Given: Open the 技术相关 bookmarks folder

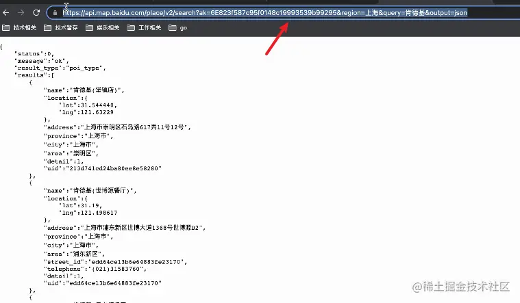Looking at the screenshot, I should tap(19, 28).
